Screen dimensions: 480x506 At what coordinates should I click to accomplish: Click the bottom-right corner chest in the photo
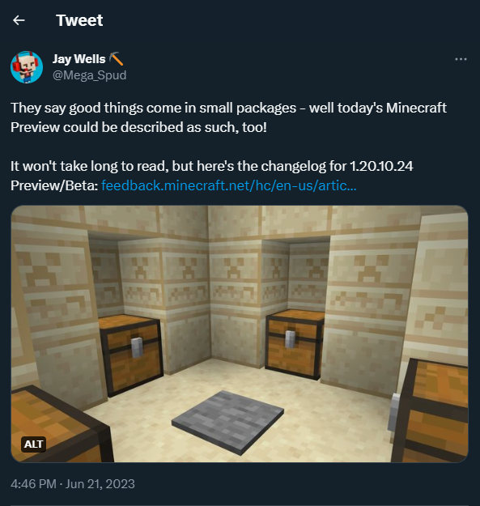coord(429,409)
